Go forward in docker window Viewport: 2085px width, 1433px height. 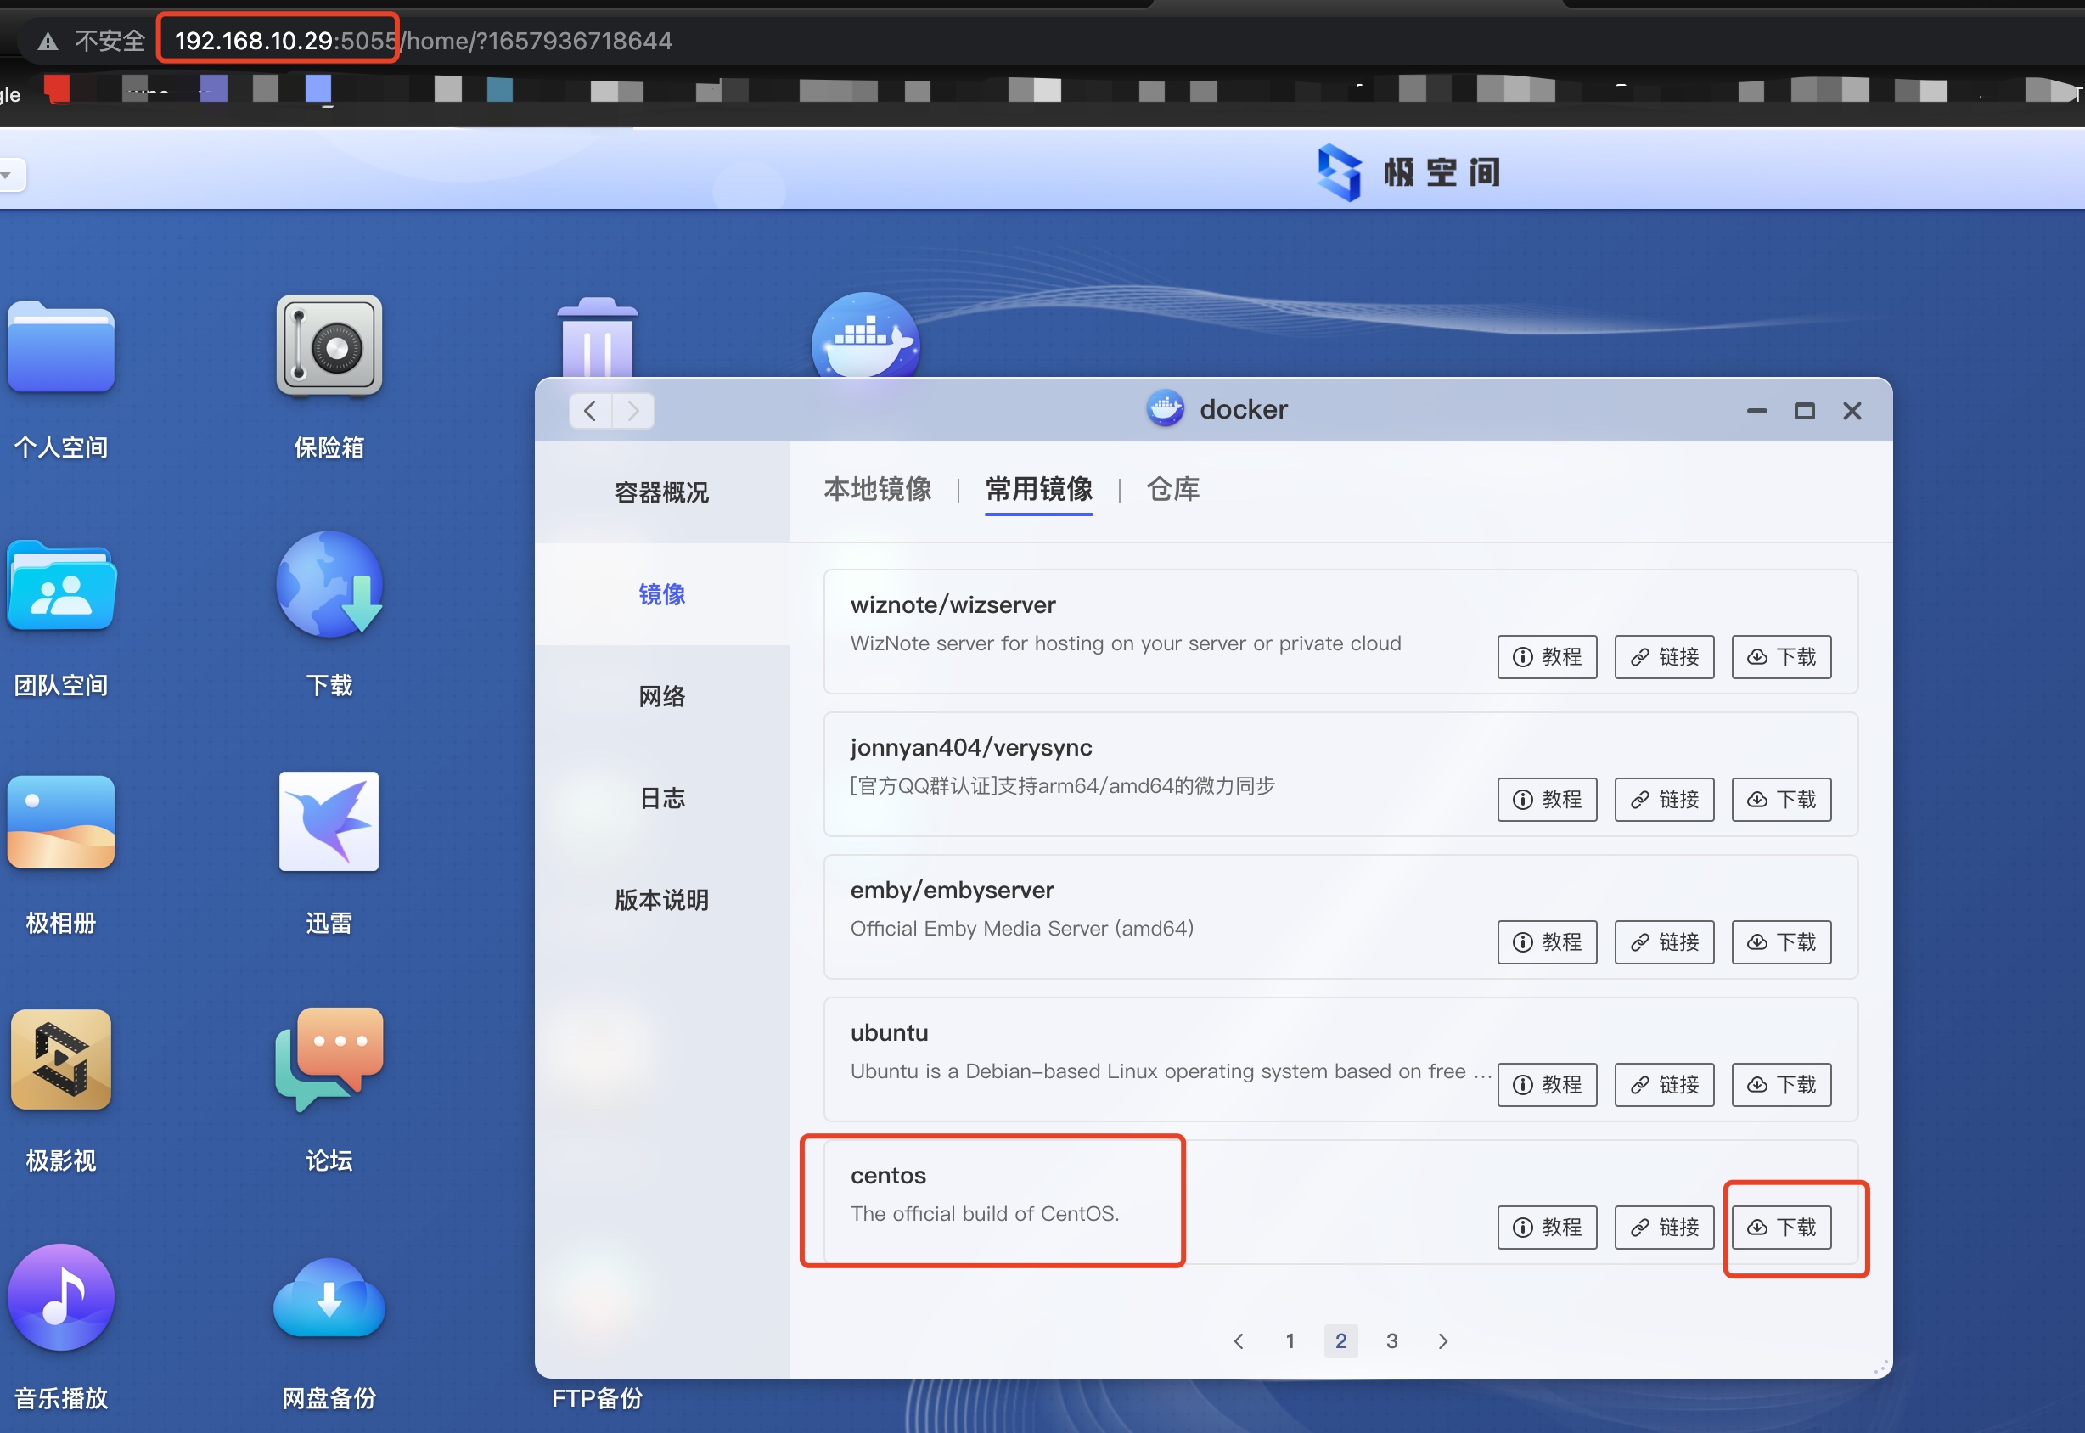point(633,410)
